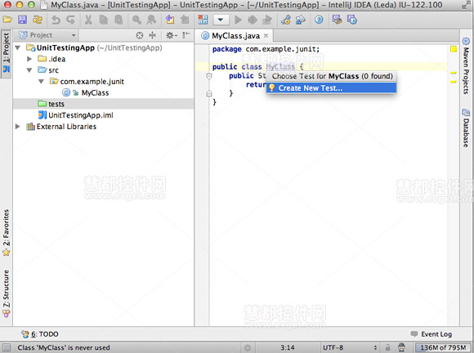
Task: Toggle the read-only lock icon
Action: click(388, 347)
